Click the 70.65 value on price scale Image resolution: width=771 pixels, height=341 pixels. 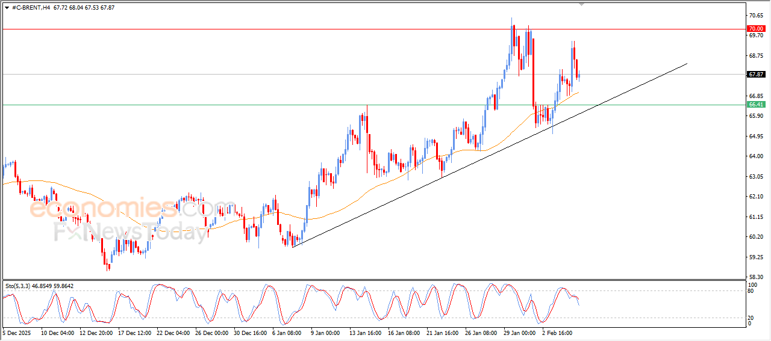754,15
